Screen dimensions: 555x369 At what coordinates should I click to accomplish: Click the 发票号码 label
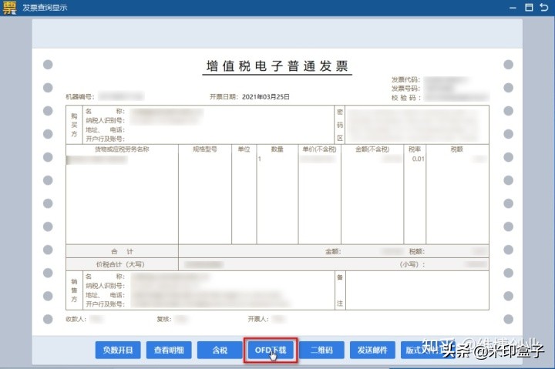pos(405,89)
